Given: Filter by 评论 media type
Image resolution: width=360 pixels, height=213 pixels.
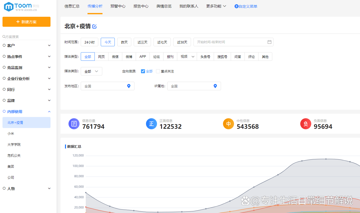Looking at the screenshot, I should (251, 57).
